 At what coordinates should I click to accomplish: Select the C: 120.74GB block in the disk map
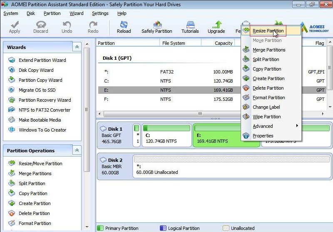pyautogui.click(x=167, y=135)
